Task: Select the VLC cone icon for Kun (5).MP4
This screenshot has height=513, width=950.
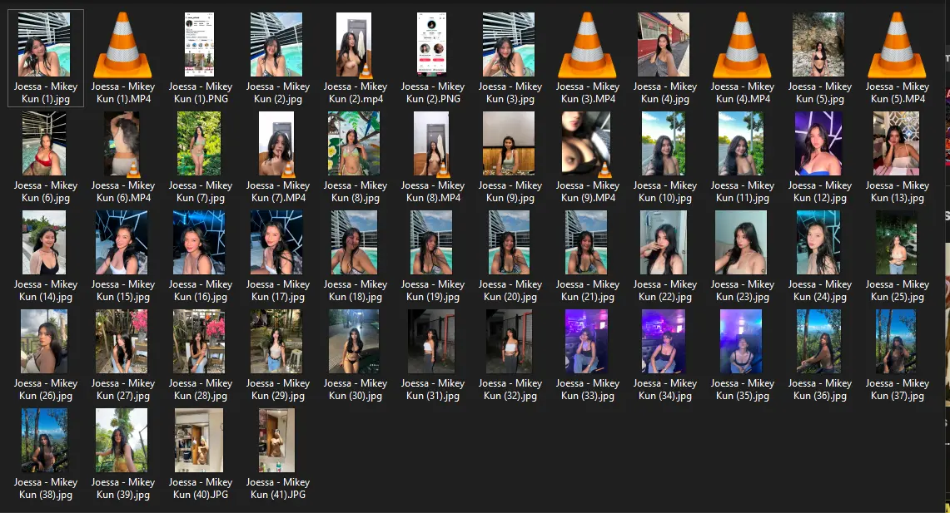Action: pyautogui.click(x=897, y=46)
